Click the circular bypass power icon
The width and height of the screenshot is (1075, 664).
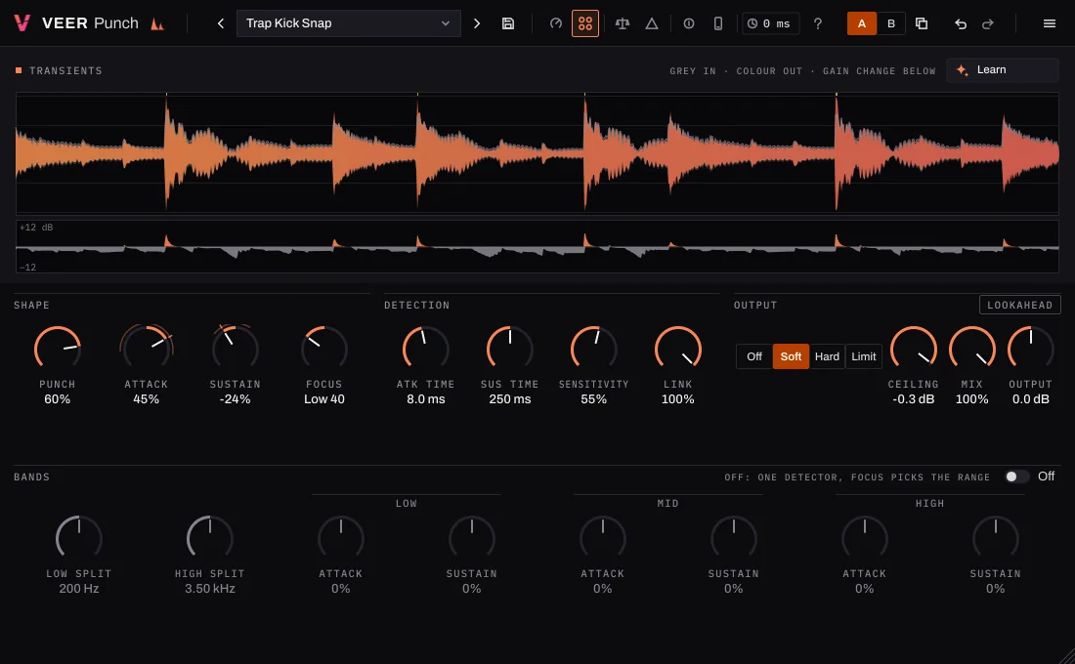(x=689, y=23)
